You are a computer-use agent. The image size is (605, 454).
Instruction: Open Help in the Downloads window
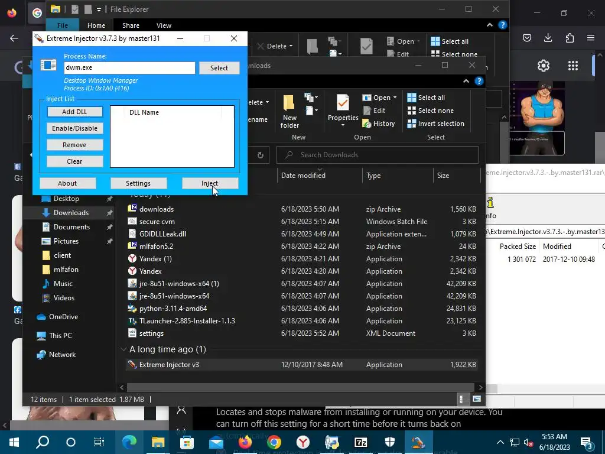tap(479, 81)
